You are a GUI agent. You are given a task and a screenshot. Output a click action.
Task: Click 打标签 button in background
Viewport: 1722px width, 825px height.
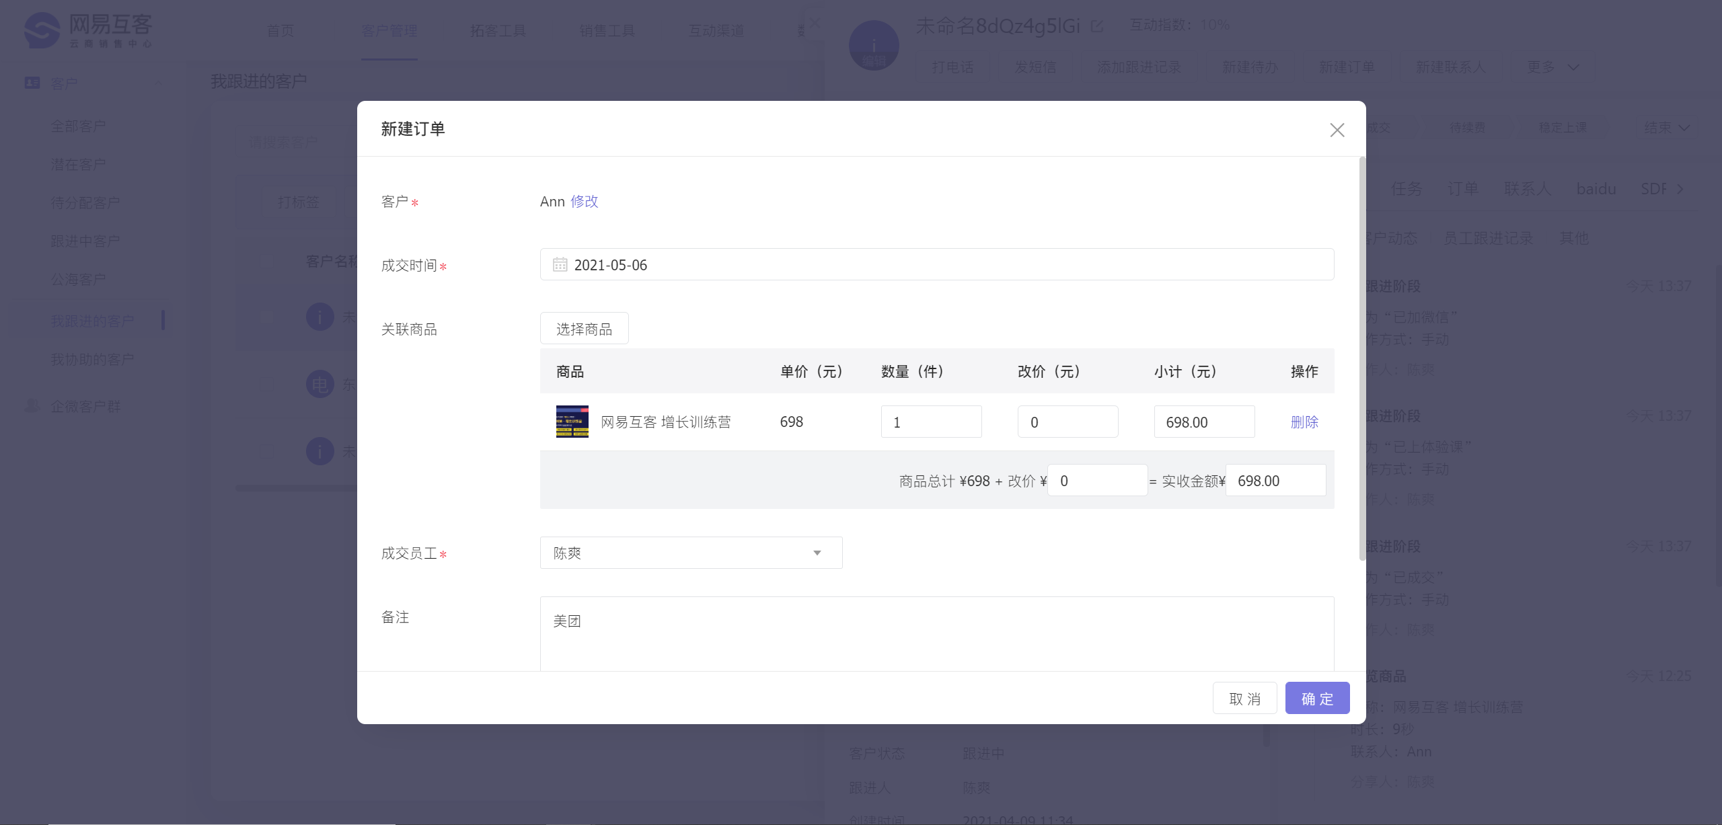point(299,202)
